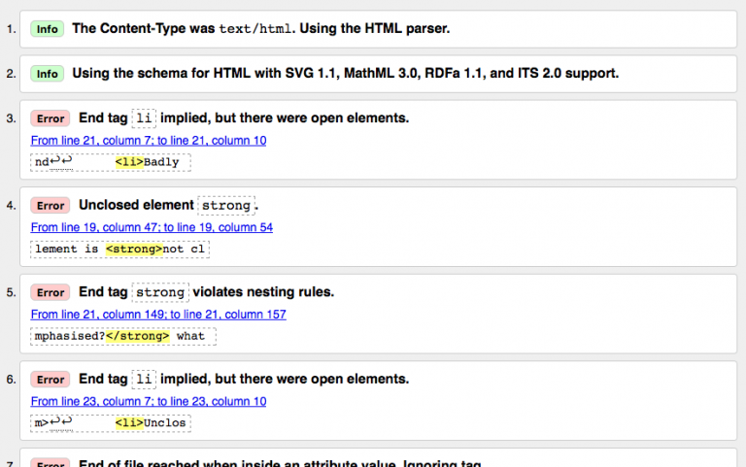746x467 pixels.
Task: Click the highlighted <li> before 'Unclos'
Action: click(x=128, y=423)
